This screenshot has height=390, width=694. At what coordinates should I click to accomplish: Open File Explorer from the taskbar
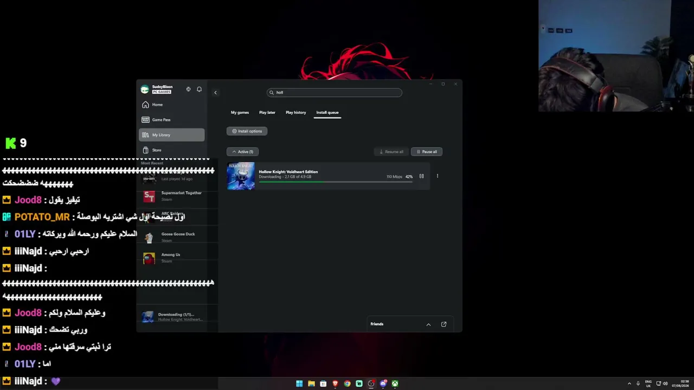tap(311, 383)
